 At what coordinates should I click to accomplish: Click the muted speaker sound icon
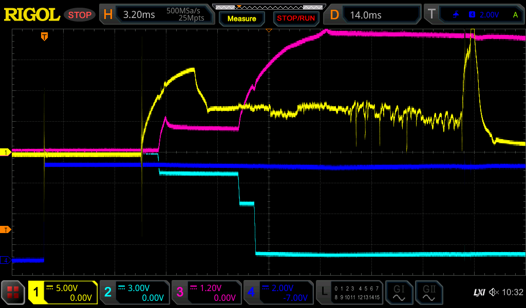pos(494,293)
